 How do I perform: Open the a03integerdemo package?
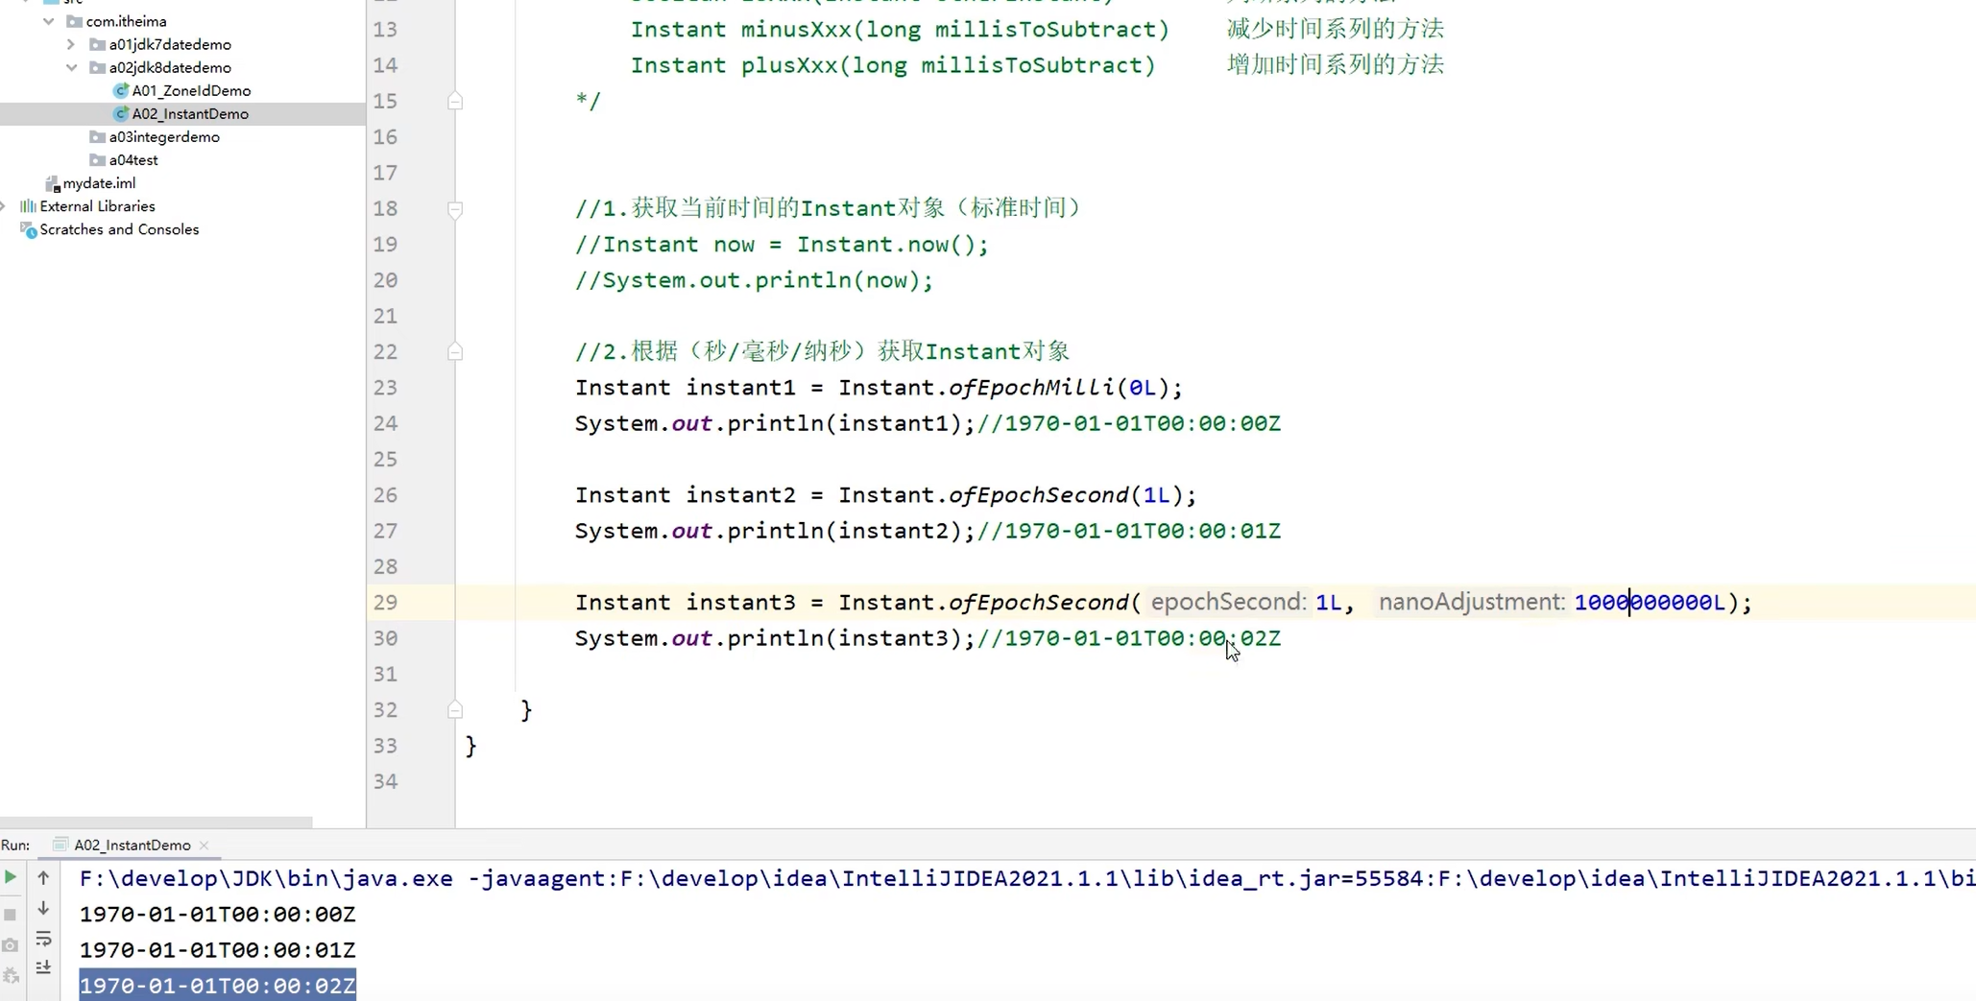163,136
